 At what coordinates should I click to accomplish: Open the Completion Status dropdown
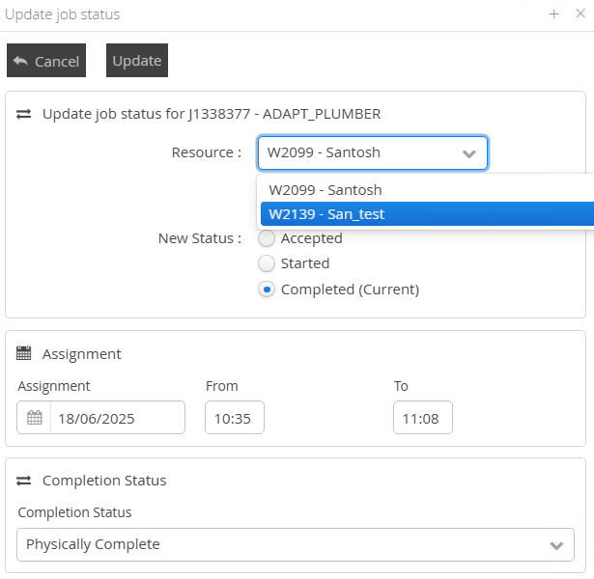coord(555,545)
